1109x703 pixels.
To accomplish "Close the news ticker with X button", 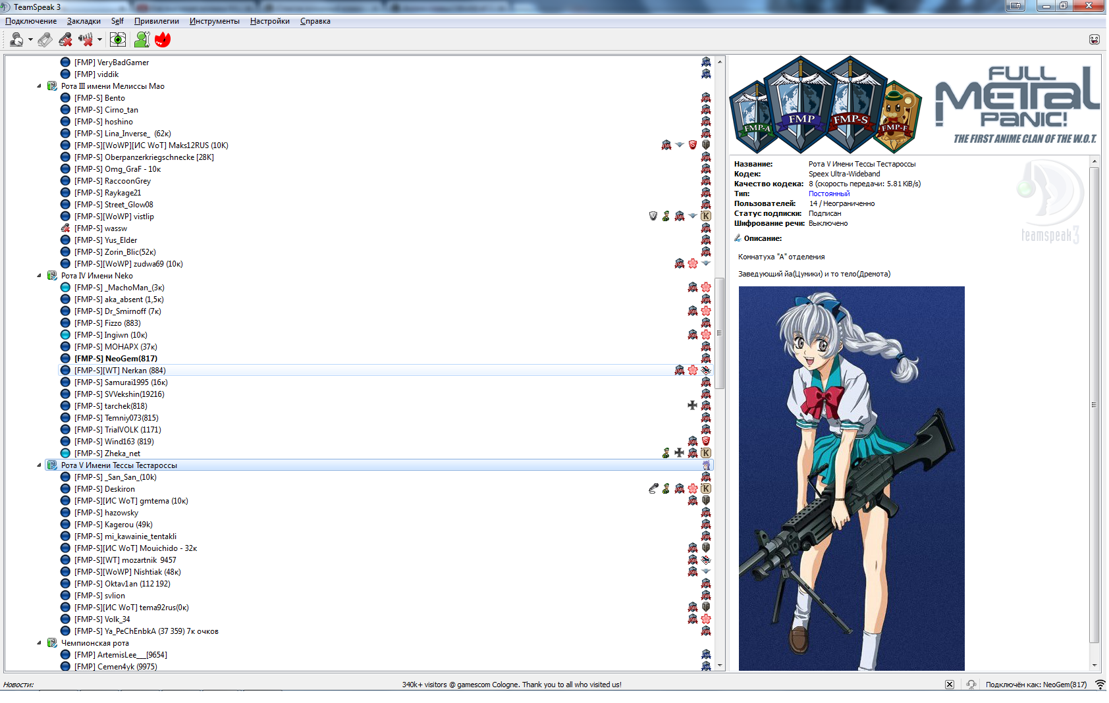I will coord(950,685).
